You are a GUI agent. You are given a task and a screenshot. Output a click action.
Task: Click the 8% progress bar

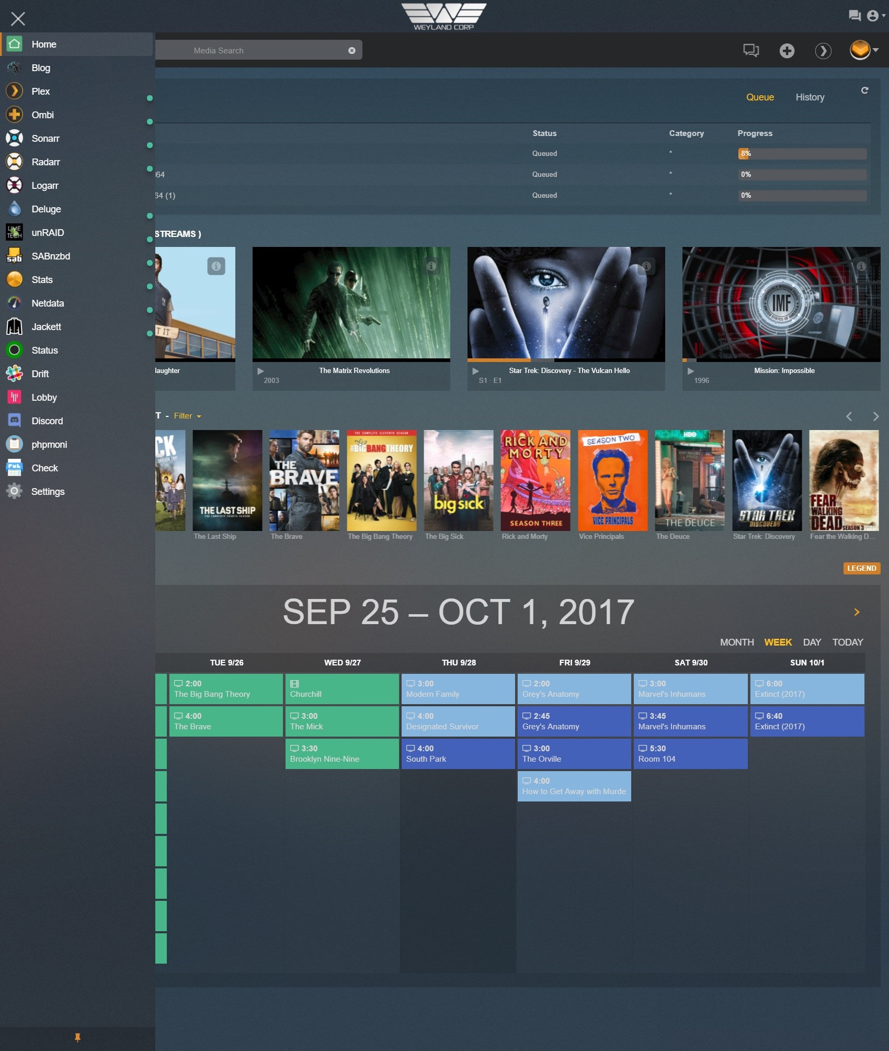(802, 154)
